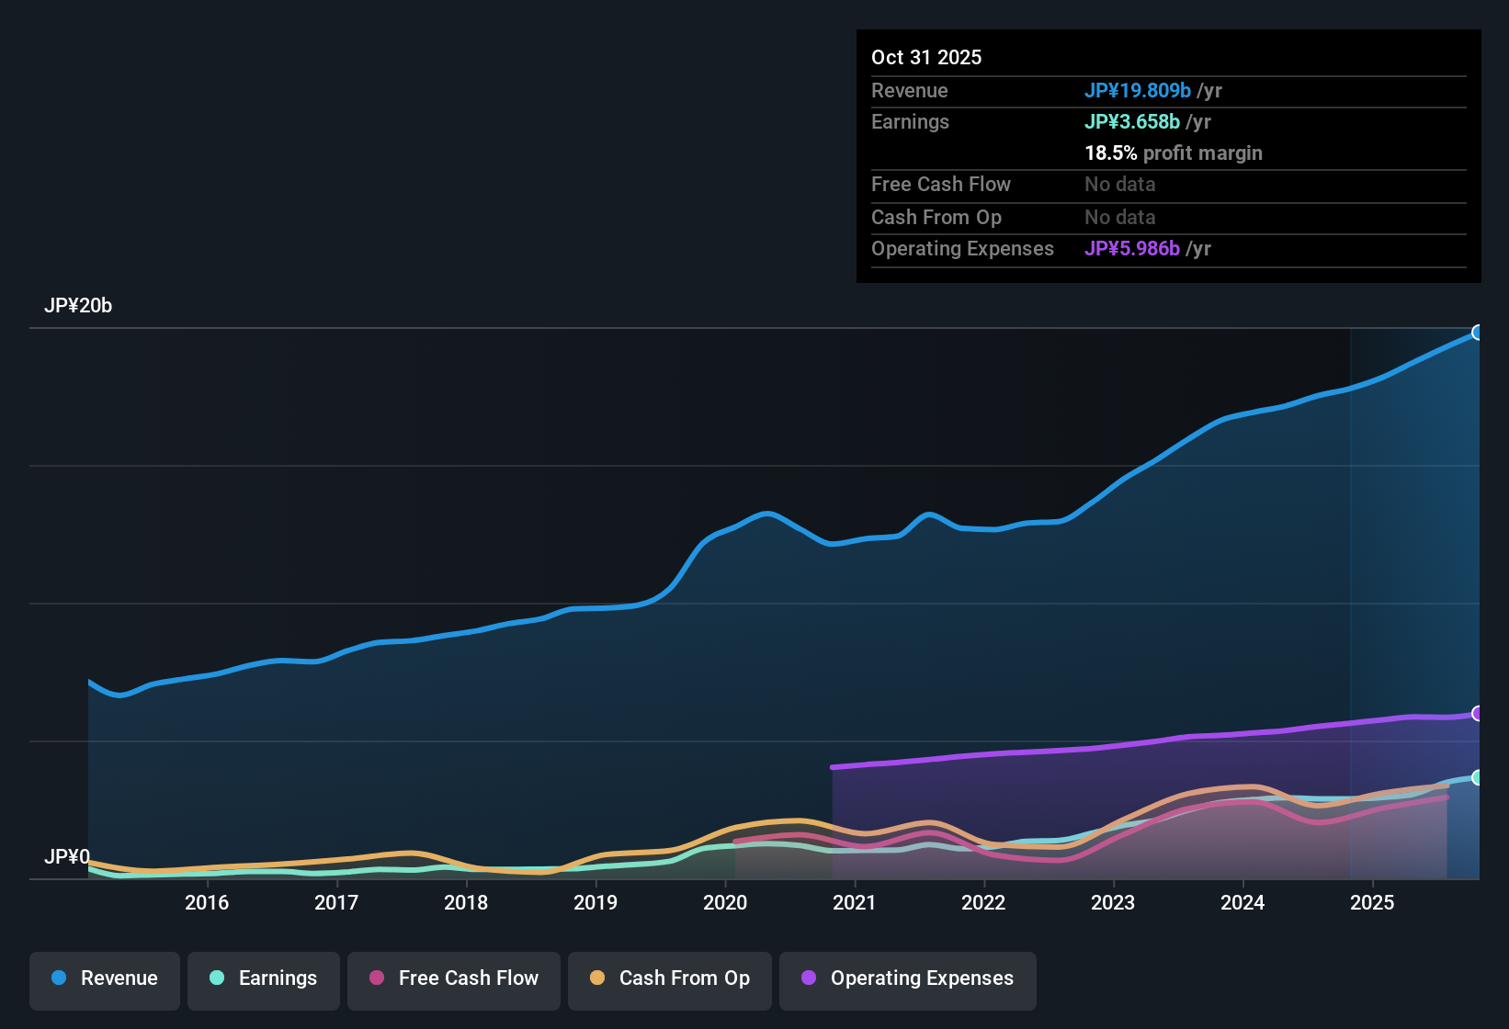Click the purple Operating Expenses legend dot
The width and height of the screenshot is (1509, 1029).
(x=809, y=978)
